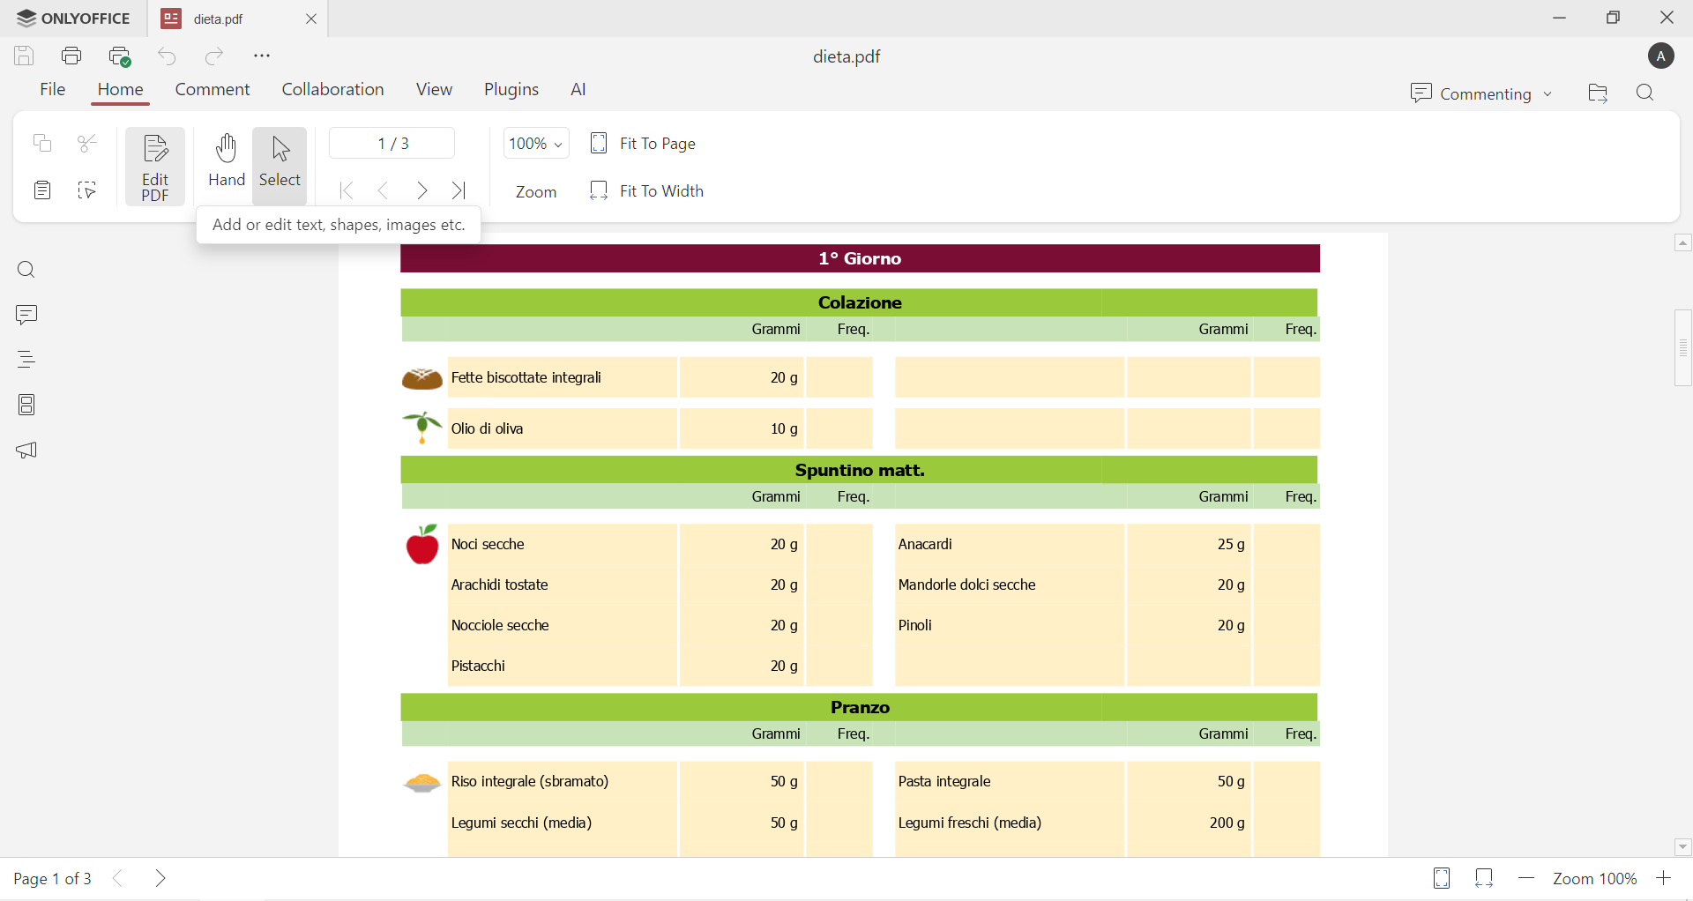Open the Headings navigation panel

coord(26,360)
